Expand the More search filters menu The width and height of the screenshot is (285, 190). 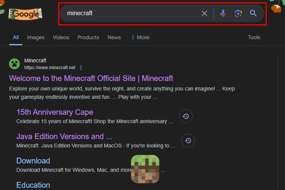(140, 38)
